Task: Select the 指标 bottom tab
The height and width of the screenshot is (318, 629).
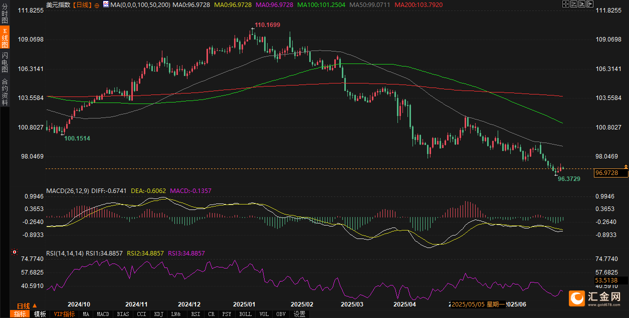Action: coord(20,314)
